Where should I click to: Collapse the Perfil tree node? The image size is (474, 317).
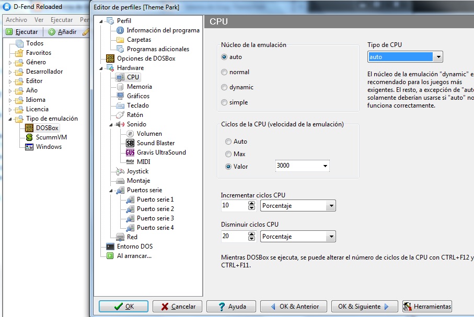[x=101, y=21]
